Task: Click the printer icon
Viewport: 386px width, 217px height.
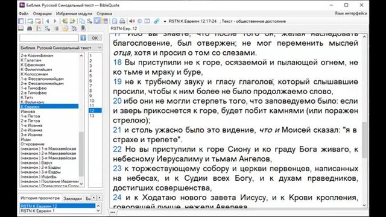Action: click(x=122, y=21)
